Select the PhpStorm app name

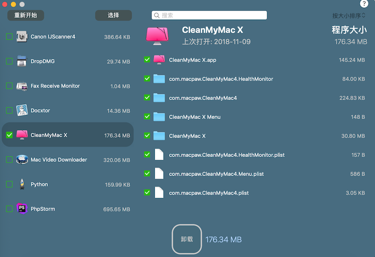click(43, 209)
